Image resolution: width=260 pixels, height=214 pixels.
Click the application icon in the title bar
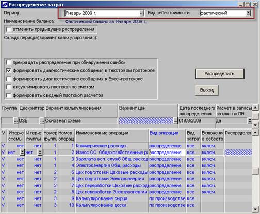[x=5, y=5]
